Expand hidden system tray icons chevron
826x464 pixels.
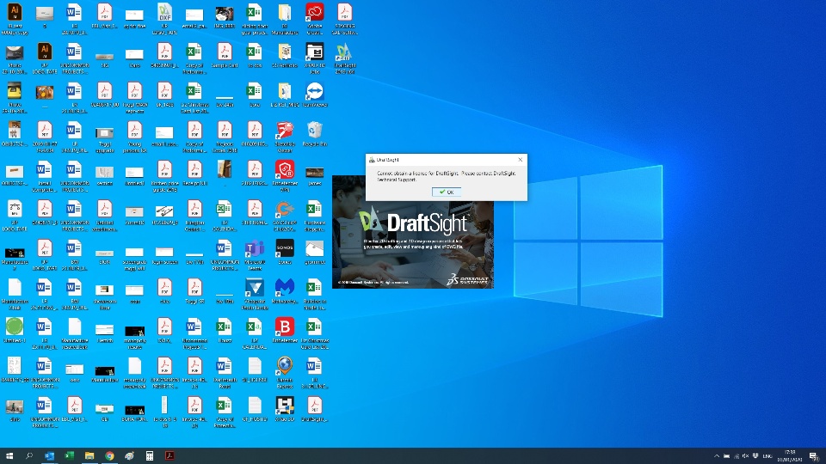pos(717,456)
